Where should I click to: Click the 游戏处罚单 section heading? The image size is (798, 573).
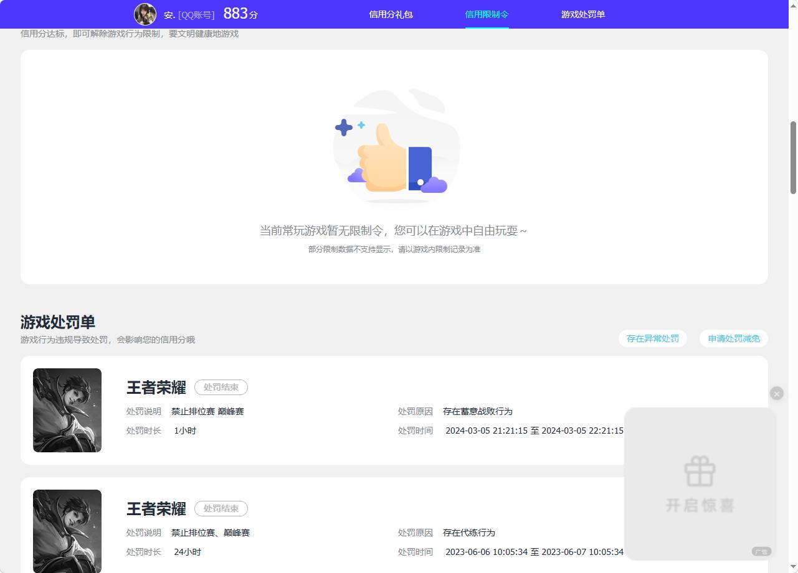pos(58,322)
